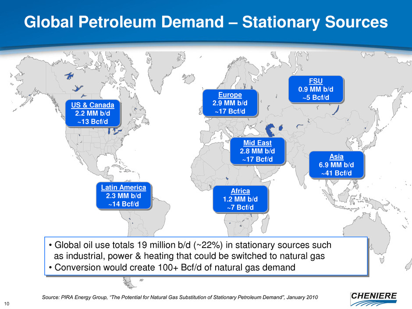Click the '~5 Bcf/d' value under FSU
Viewport: 412px width, 309px height.
point(316,97)
